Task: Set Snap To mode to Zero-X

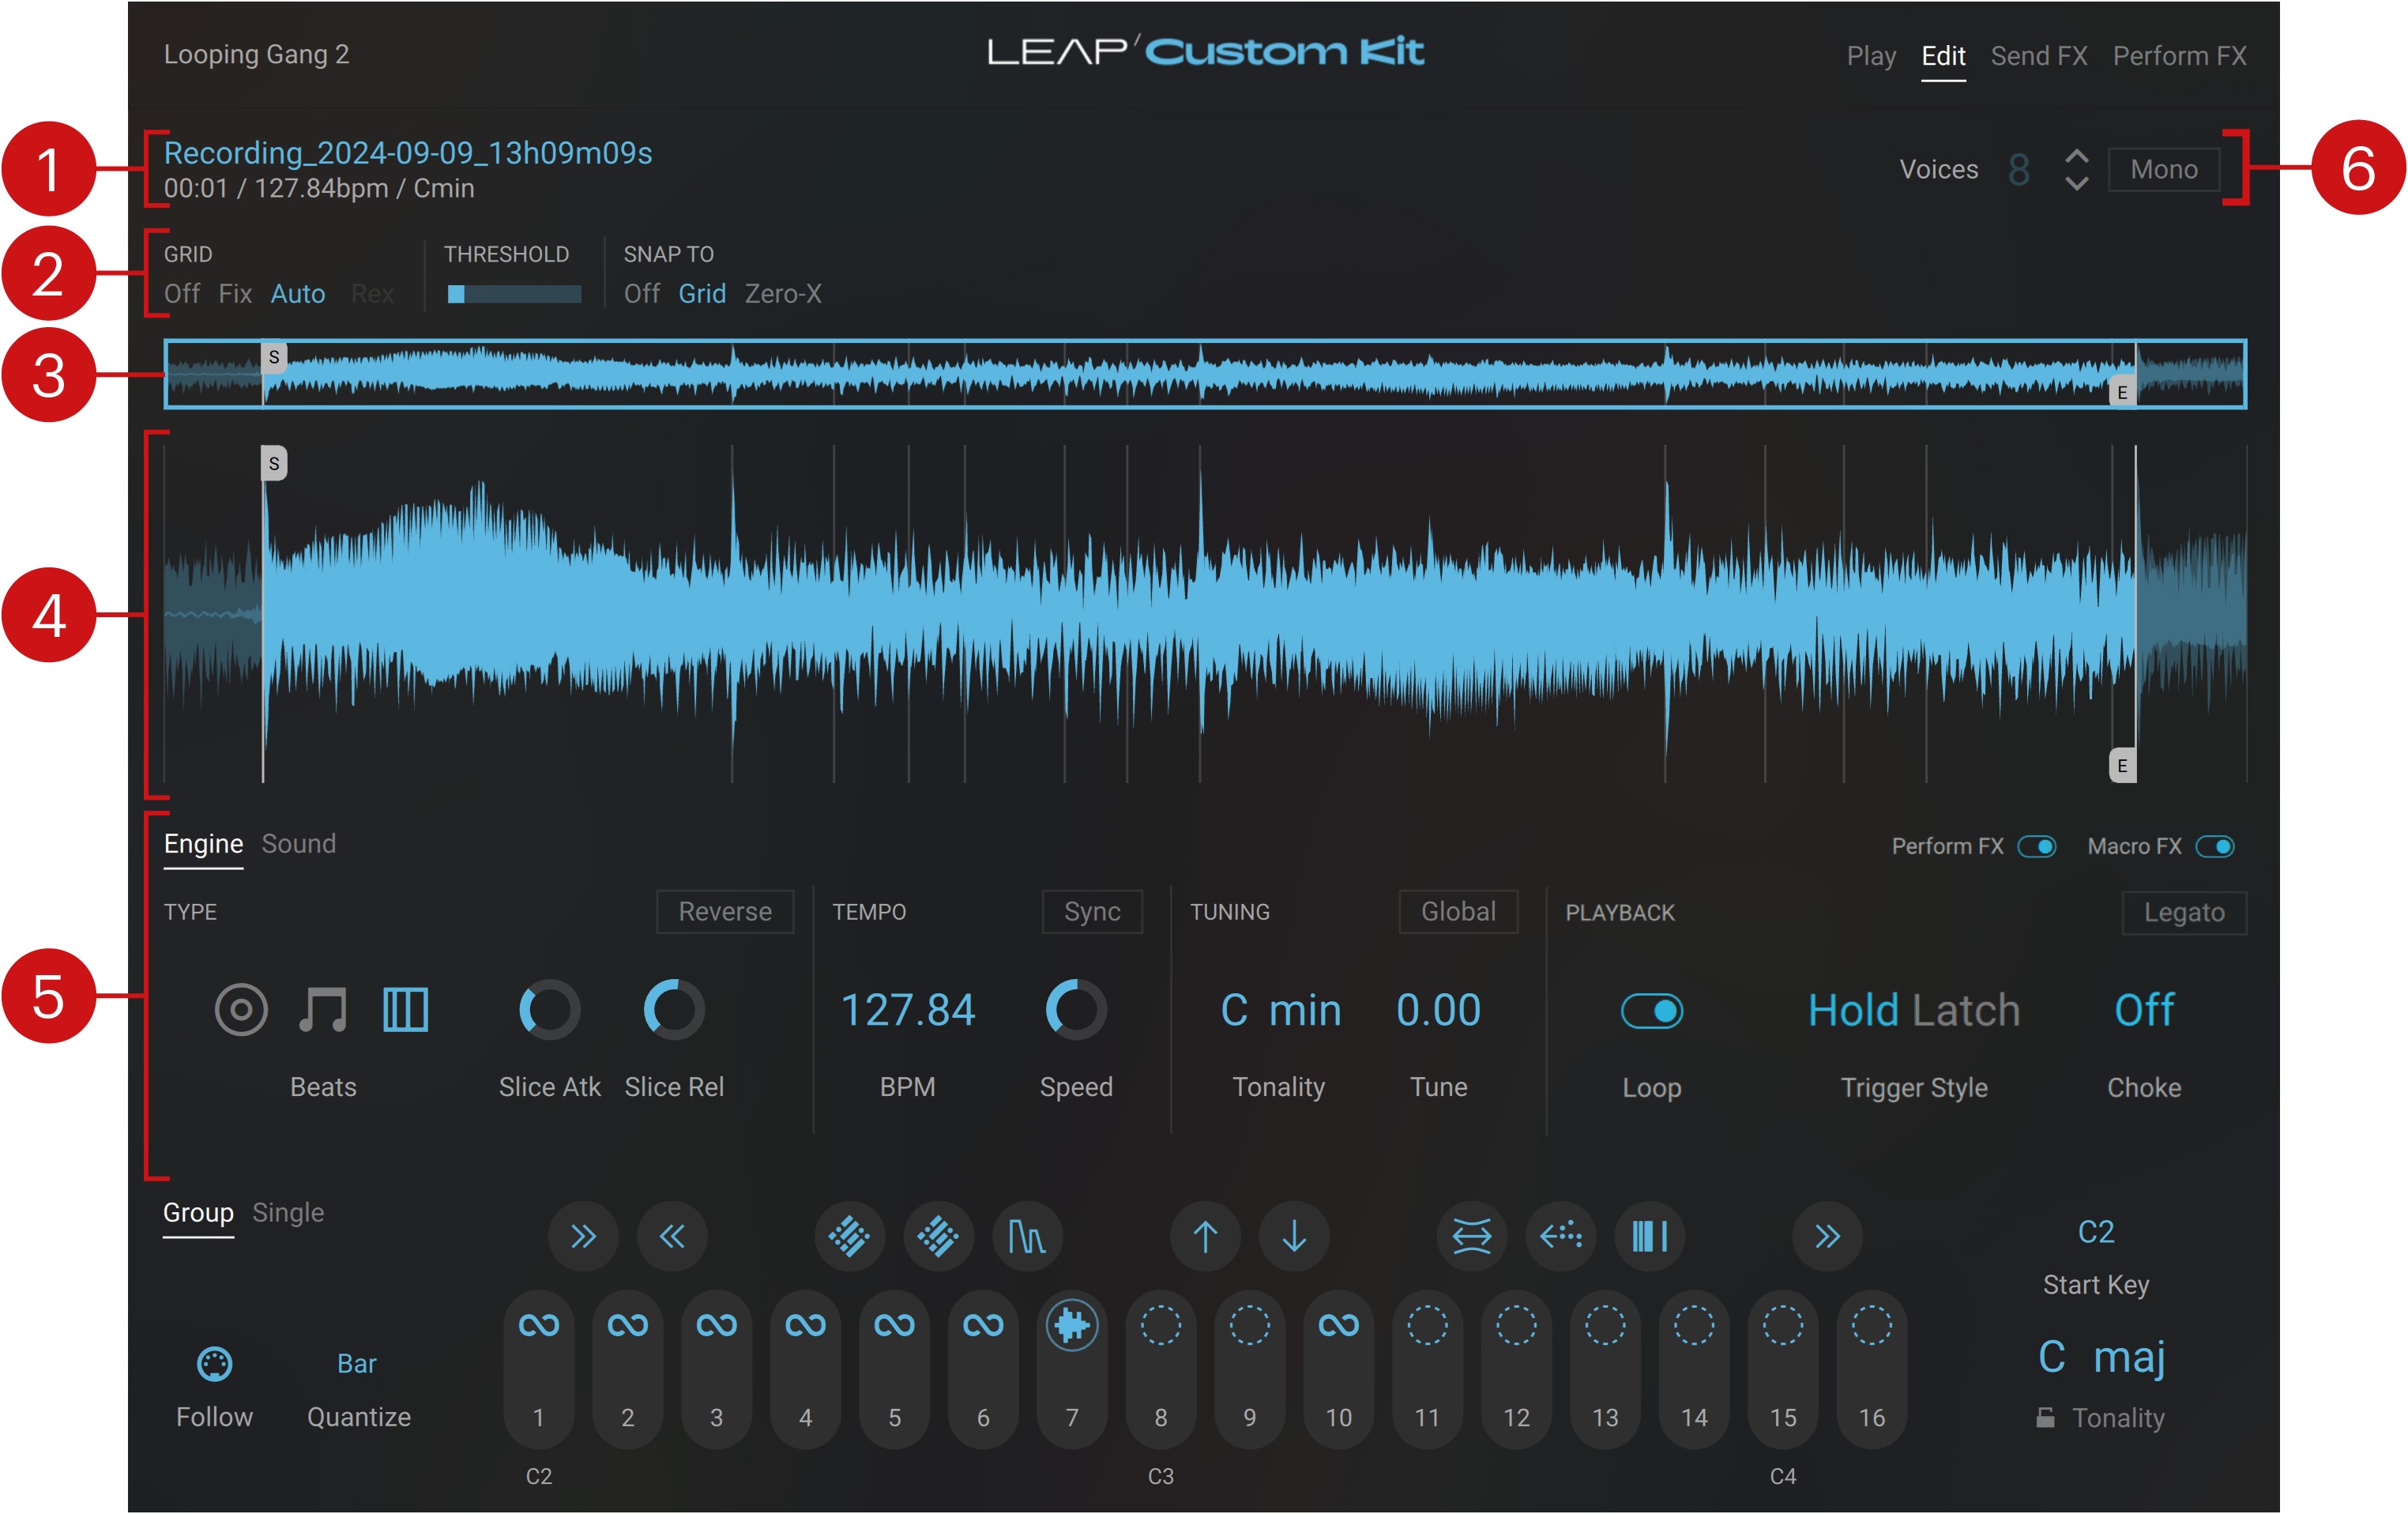Action: click(x=783, y=294)
